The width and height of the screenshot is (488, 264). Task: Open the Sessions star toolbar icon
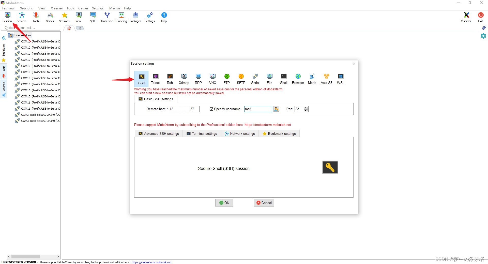(x=64, y=17)
